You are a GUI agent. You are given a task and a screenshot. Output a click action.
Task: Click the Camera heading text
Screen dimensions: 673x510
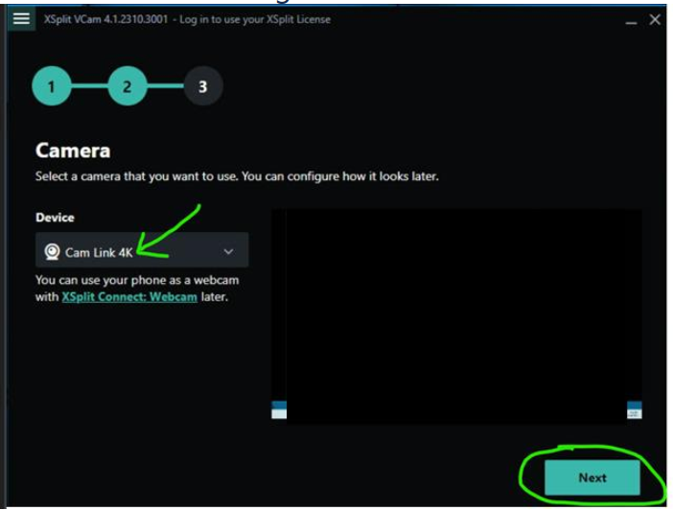(73, 151)
